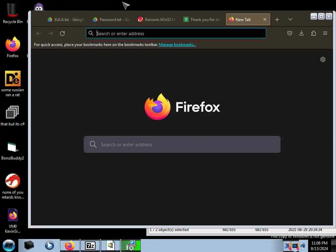
Task: Click the first colorful system tray icon
Action: (287, 246)
